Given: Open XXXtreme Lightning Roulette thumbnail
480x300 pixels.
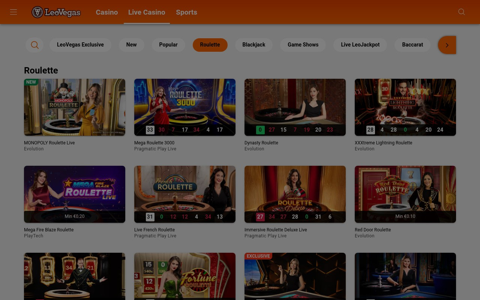Looking at the screenshot, I should point(405,107).
